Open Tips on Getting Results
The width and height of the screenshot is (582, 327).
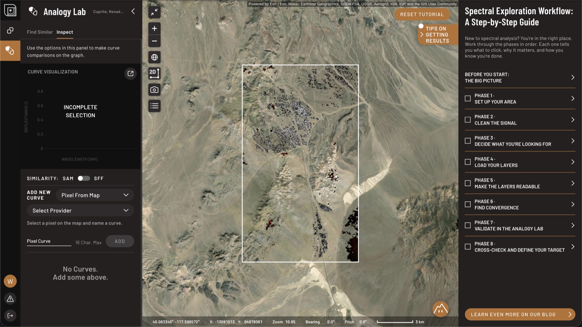(x=437, y=35)
